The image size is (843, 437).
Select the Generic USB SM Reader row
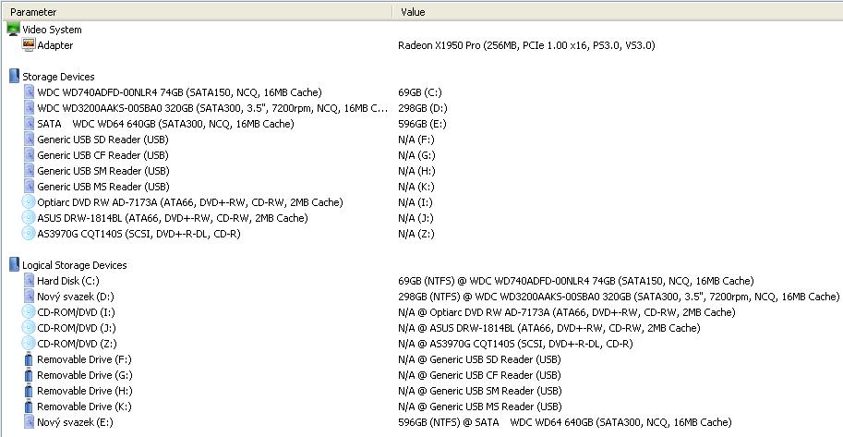103,171
